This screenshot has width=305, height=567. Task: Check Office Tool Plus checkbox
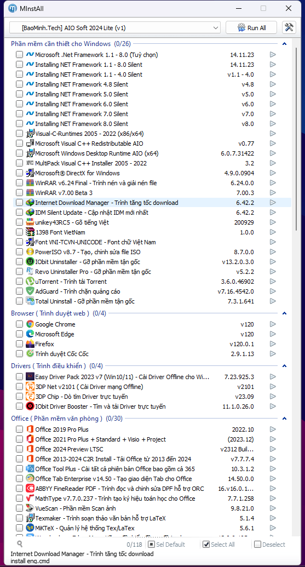[19, 469]
